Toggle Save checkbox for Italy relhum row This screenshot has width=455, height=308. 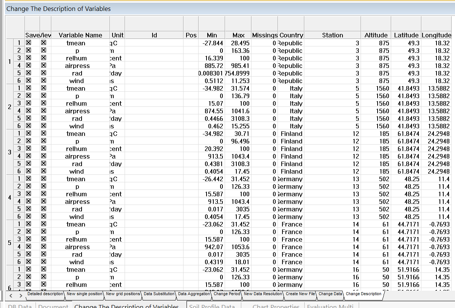[28, 103]
